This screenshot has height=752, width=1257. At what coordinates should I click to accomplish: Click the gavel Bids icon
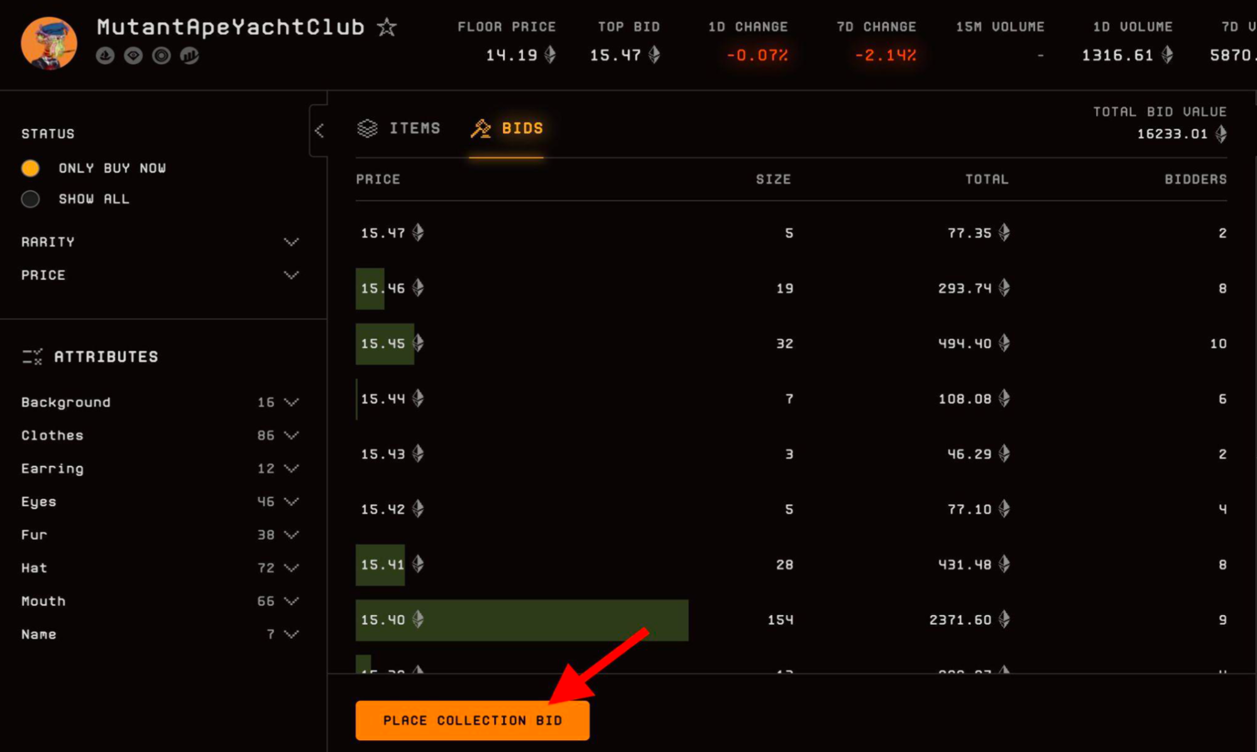pyautogui.click(x=481, y=128)
